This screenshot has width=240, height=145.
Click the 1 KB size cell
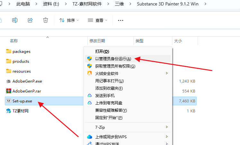pos(191,111)
